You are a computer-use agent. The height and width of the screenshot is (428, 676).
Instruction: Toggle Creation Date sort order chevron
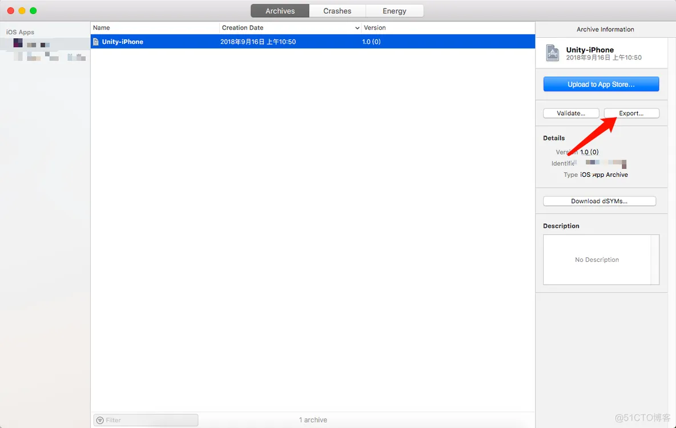tap(357, 28)
